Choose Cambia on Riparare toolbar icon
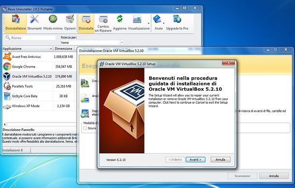The width and height of the screenshot is (295, 188). tap(103, 19)
